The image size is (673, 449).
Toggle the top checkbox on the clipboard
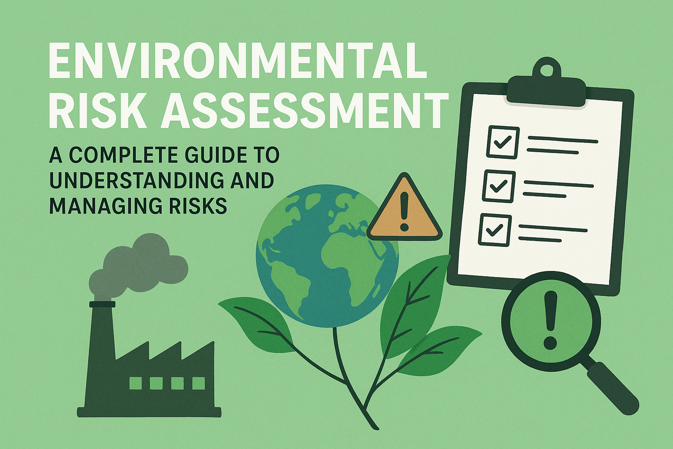point(503,142)
